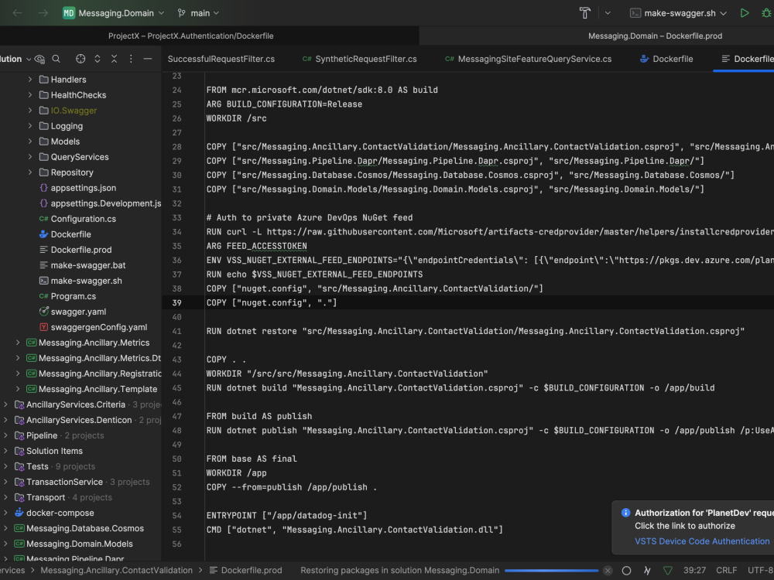
Task: Expand the IO.Swagger folder
Action: (x=30, y=111)
